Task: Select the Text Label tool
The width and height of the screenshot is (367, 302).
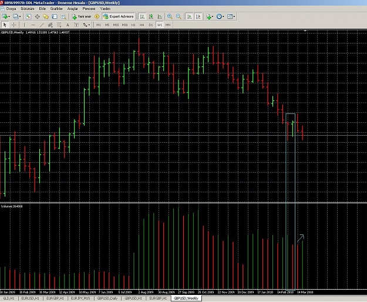Action: tap(76, 25)
